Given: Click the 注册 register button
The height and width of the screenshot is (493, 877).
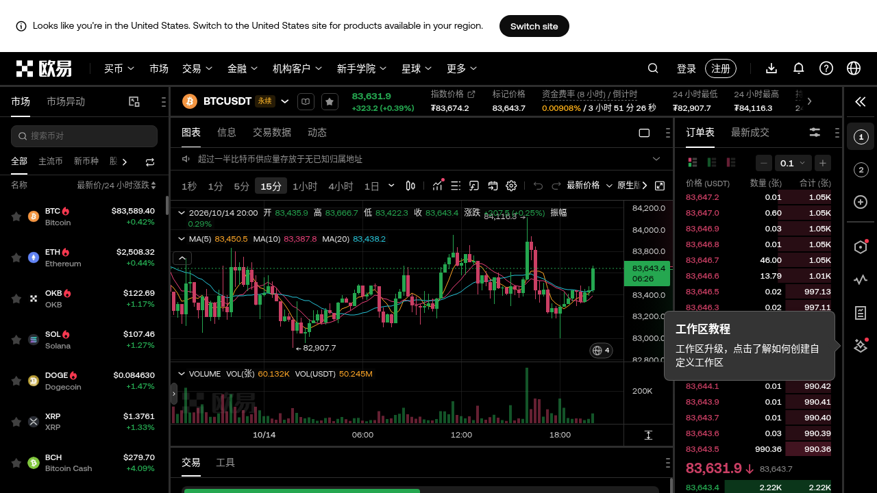Looking at the screenshot, I should [x=721, y=68].
